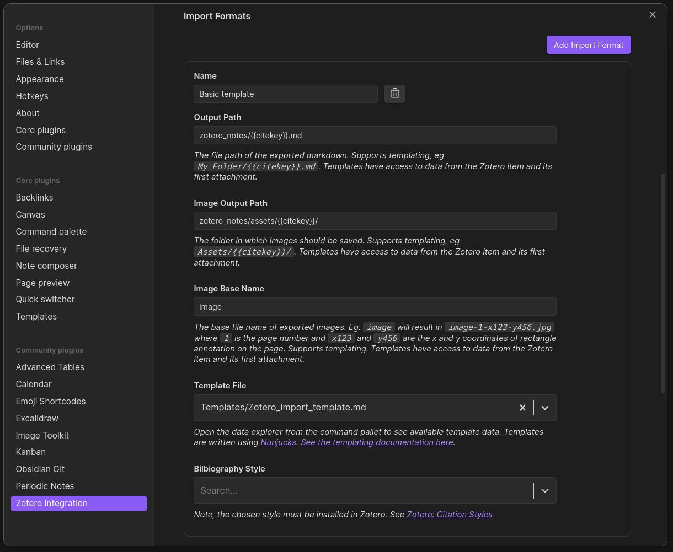The height and width of the screenshot is (552, 673).
Task: Click the 'Template File' label
Action: [220, 386]
